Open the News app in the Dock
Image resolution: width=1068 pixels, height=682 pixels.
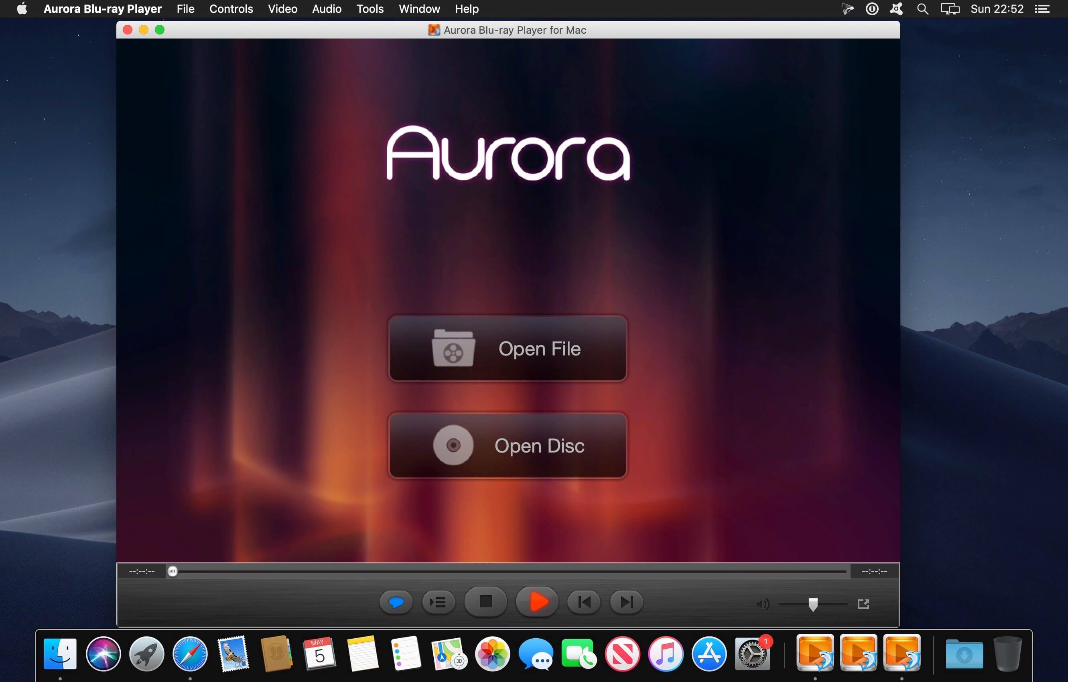[622, 654]
